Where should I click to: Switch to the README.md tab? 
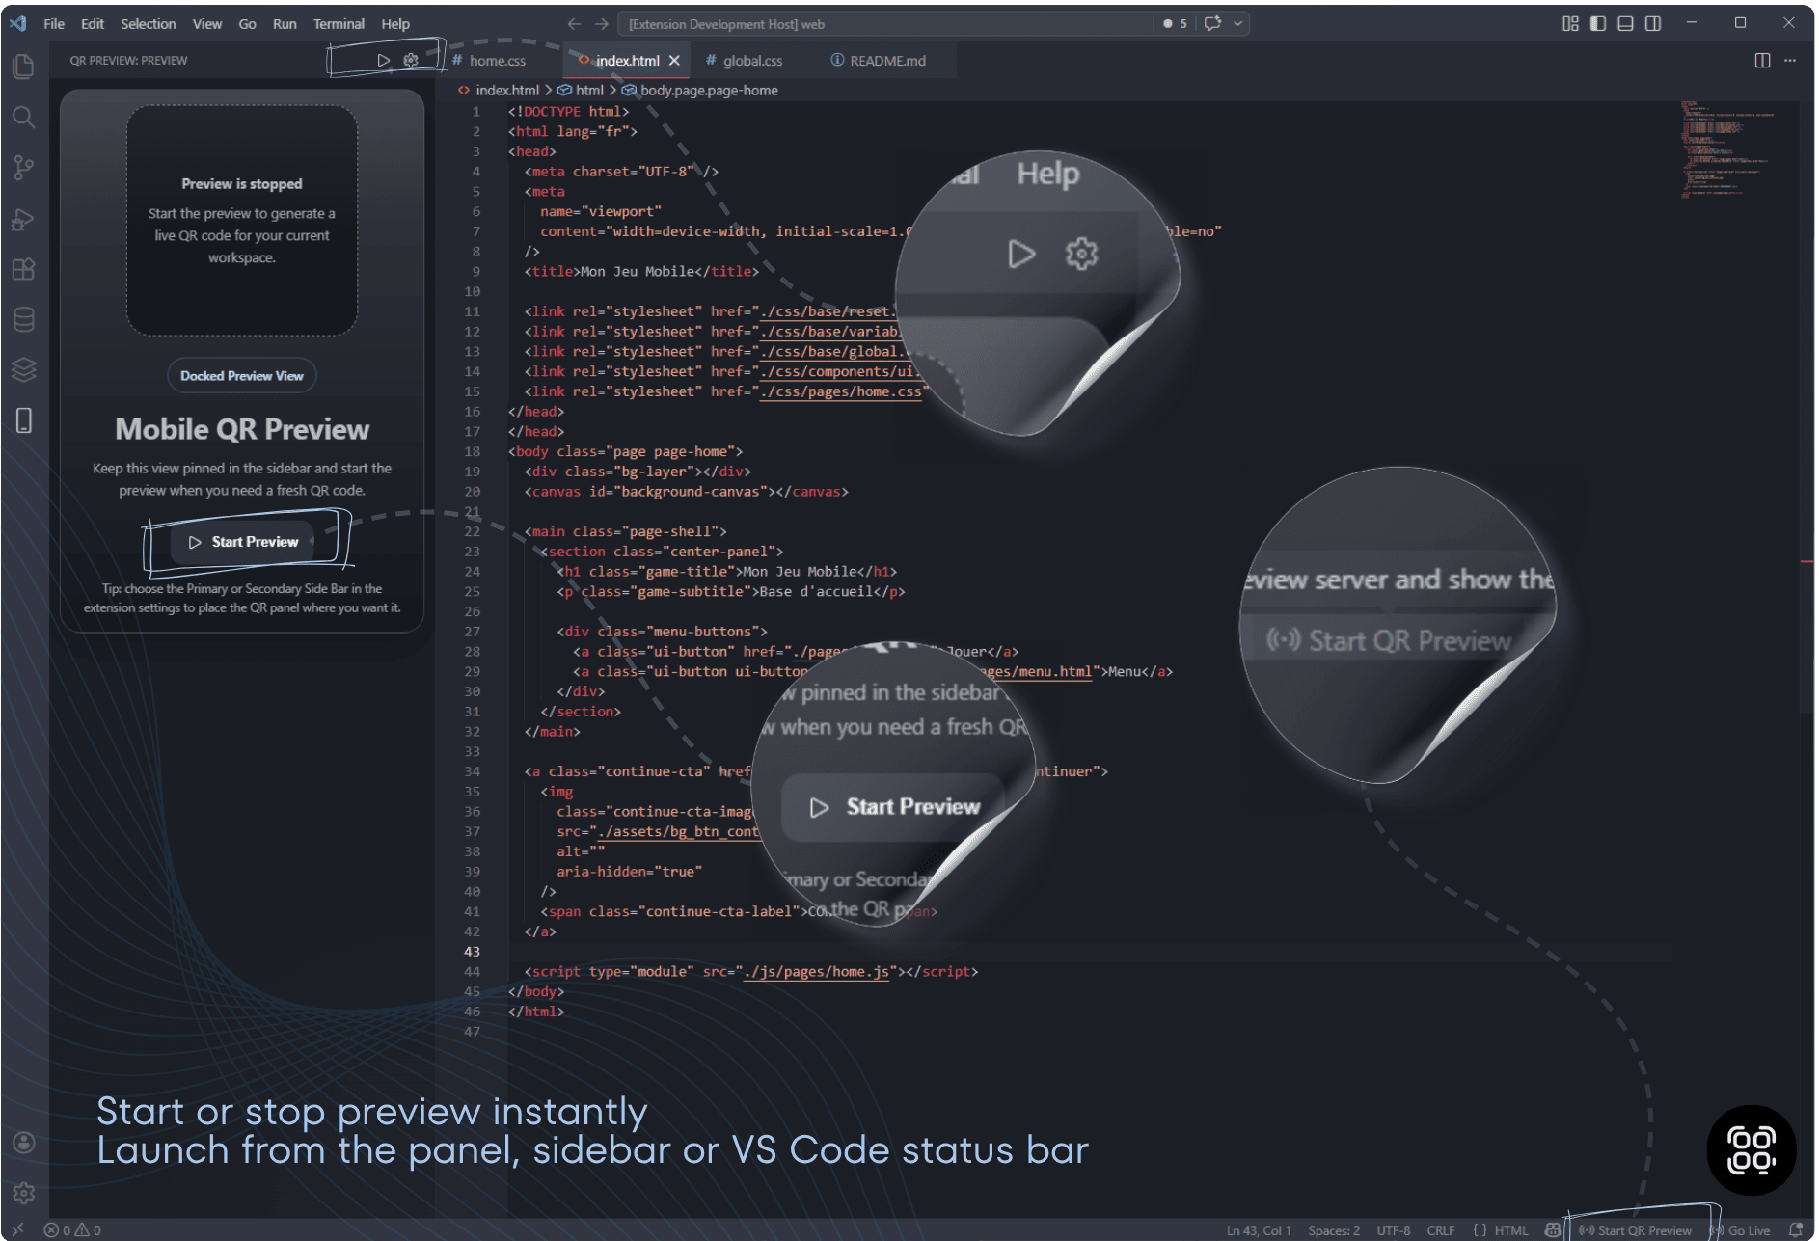pos(885,60)
